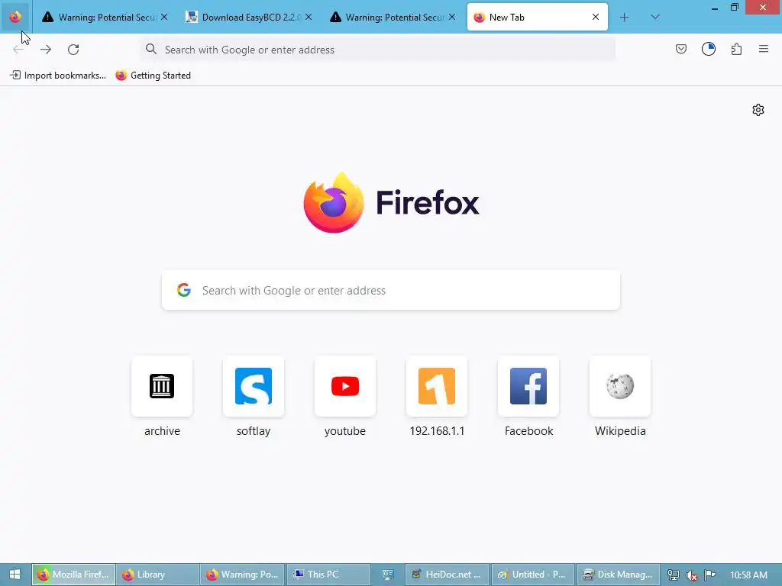This screenshot has width=782, height=586.
Task: Close the third tab Warning
Action: click(x=452, y=17)
